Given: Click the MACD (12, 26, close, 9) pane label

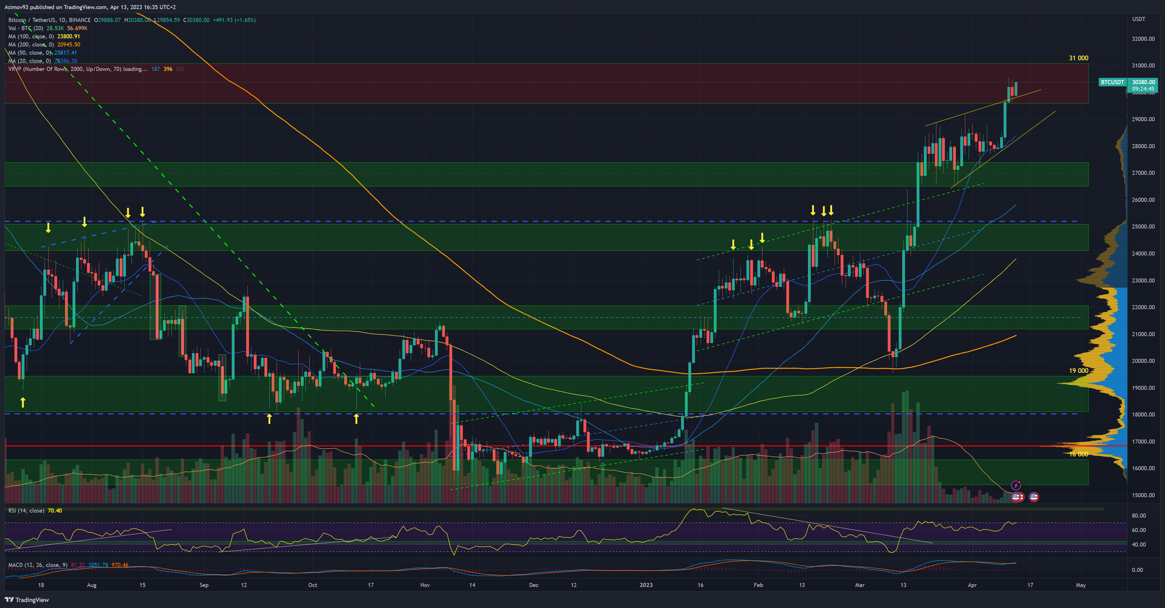Looking at the screenshot, I should point(38,565).
